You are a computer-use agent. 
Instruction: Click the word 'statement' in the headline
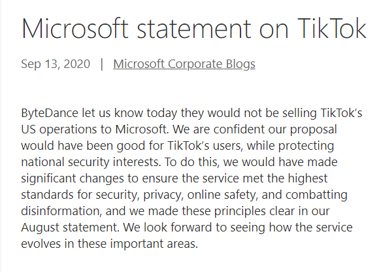[194, 29]
